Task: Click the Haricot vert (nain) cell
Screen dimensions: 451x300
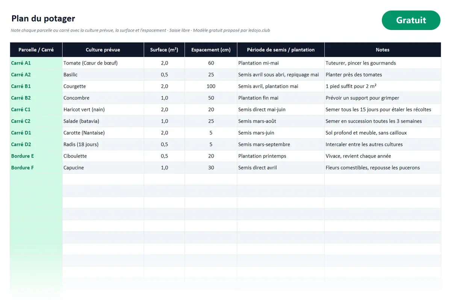Action: point(103,109)
